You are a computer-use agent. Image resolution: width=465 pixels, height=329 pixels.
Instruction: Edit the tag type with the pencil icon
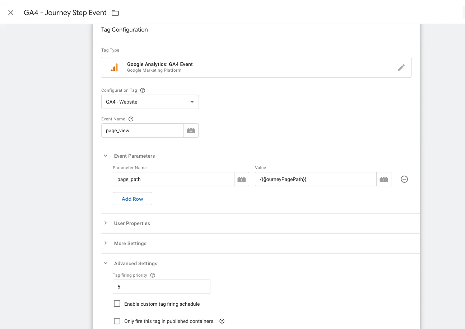coord(401,67)
